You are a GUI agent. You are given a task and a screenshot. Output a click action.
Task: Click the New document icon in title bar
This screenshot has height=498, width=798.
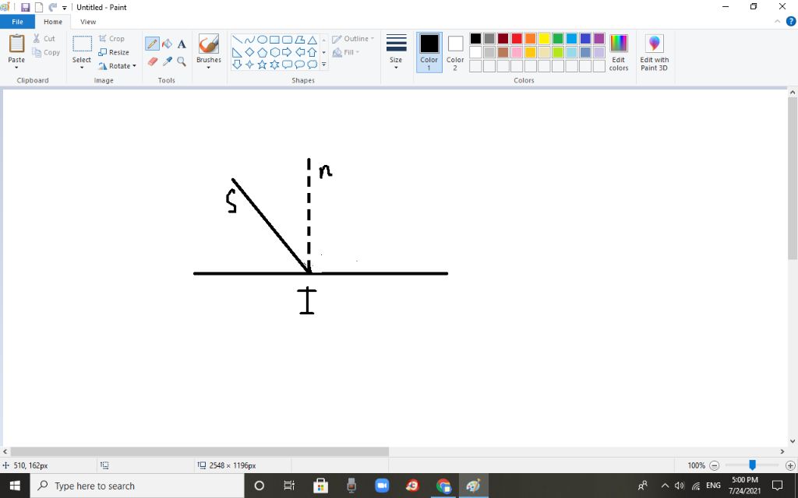[38, 8]
